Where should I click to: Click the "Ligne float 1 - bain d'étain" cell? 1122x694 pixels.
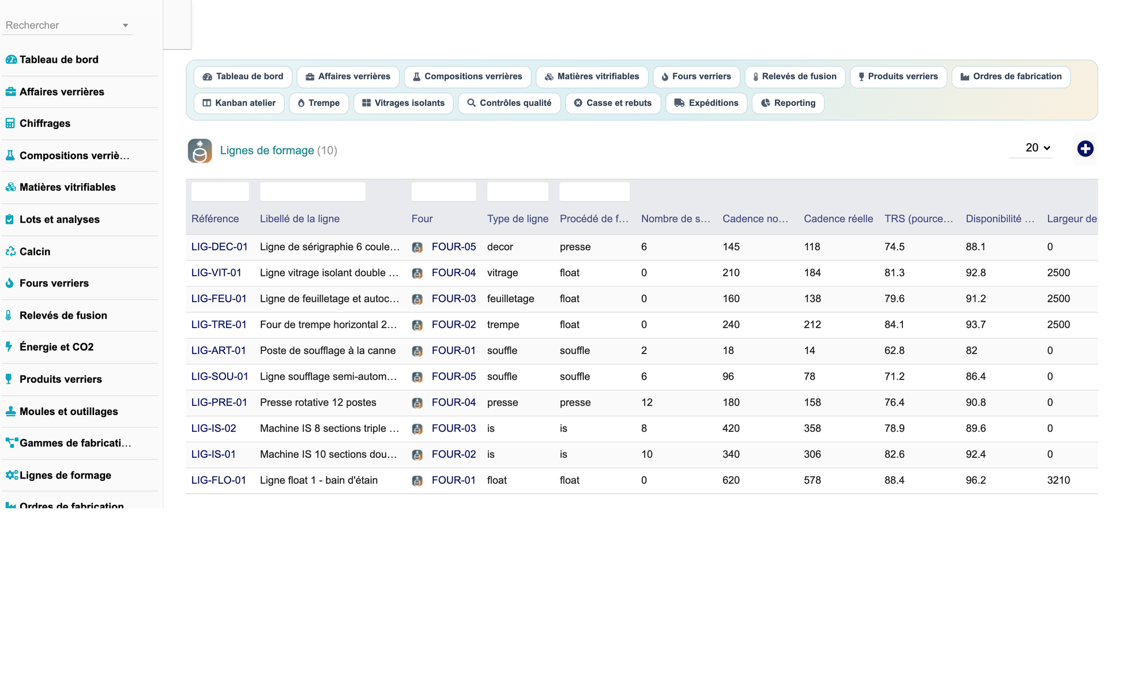point(319,480)
